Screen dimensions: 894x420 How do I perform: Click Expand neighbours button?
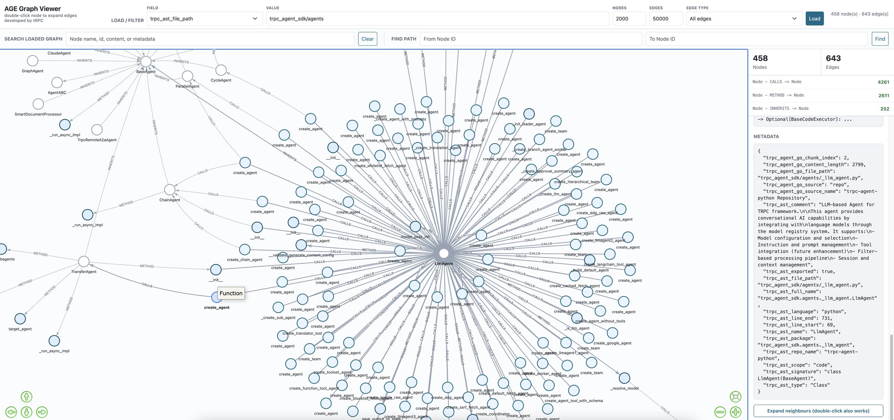[818, 411]
